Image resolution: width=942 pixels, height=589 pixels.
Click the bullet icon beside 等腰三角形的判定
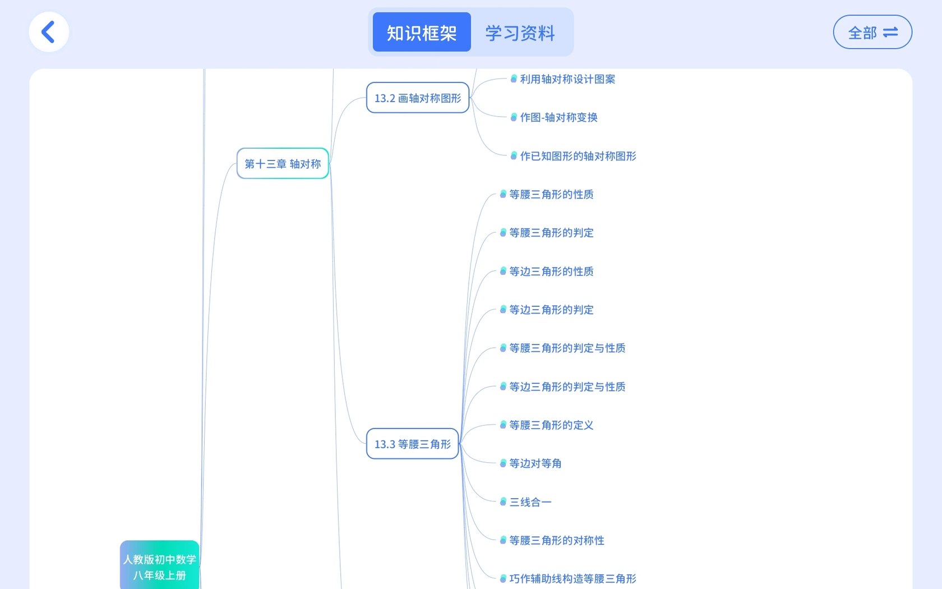tap(503, 232)
